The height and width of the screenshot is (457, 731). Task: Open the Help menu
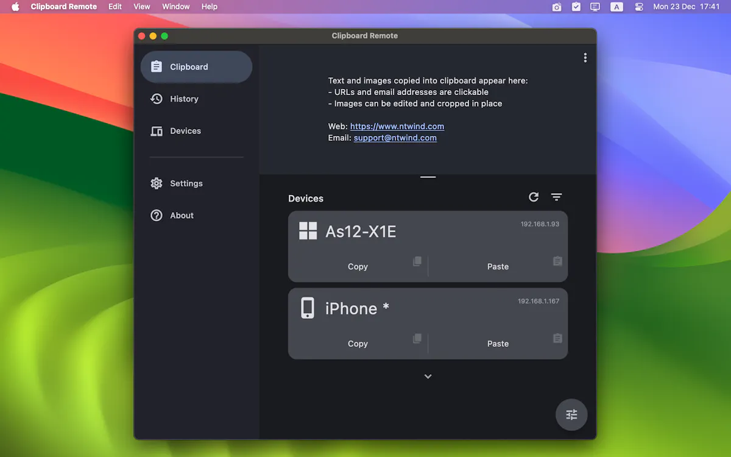pyautogui.click(x=210, y=7)
